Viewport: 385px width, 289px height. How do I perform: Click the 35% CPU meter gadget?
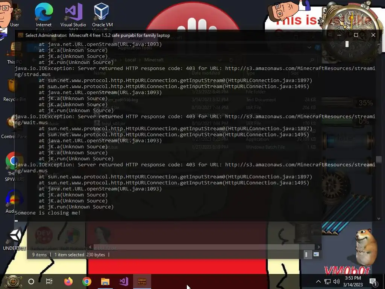(x=347, y=102)
